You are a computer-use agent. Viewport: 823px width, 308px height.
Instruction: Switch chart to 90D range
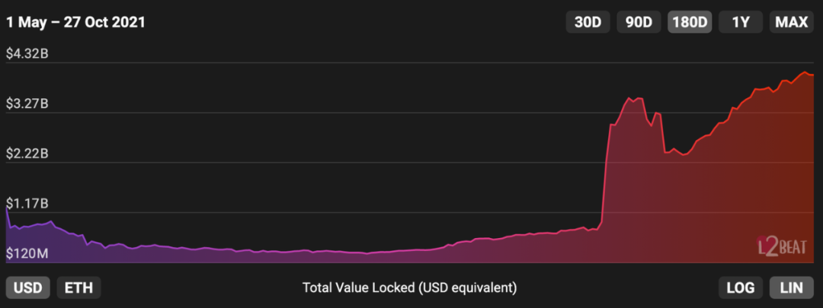pos(639,22)
